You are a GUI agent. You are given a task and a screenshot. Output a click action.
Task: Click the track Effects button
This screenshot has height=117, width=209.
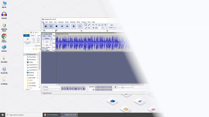point(47,39)
